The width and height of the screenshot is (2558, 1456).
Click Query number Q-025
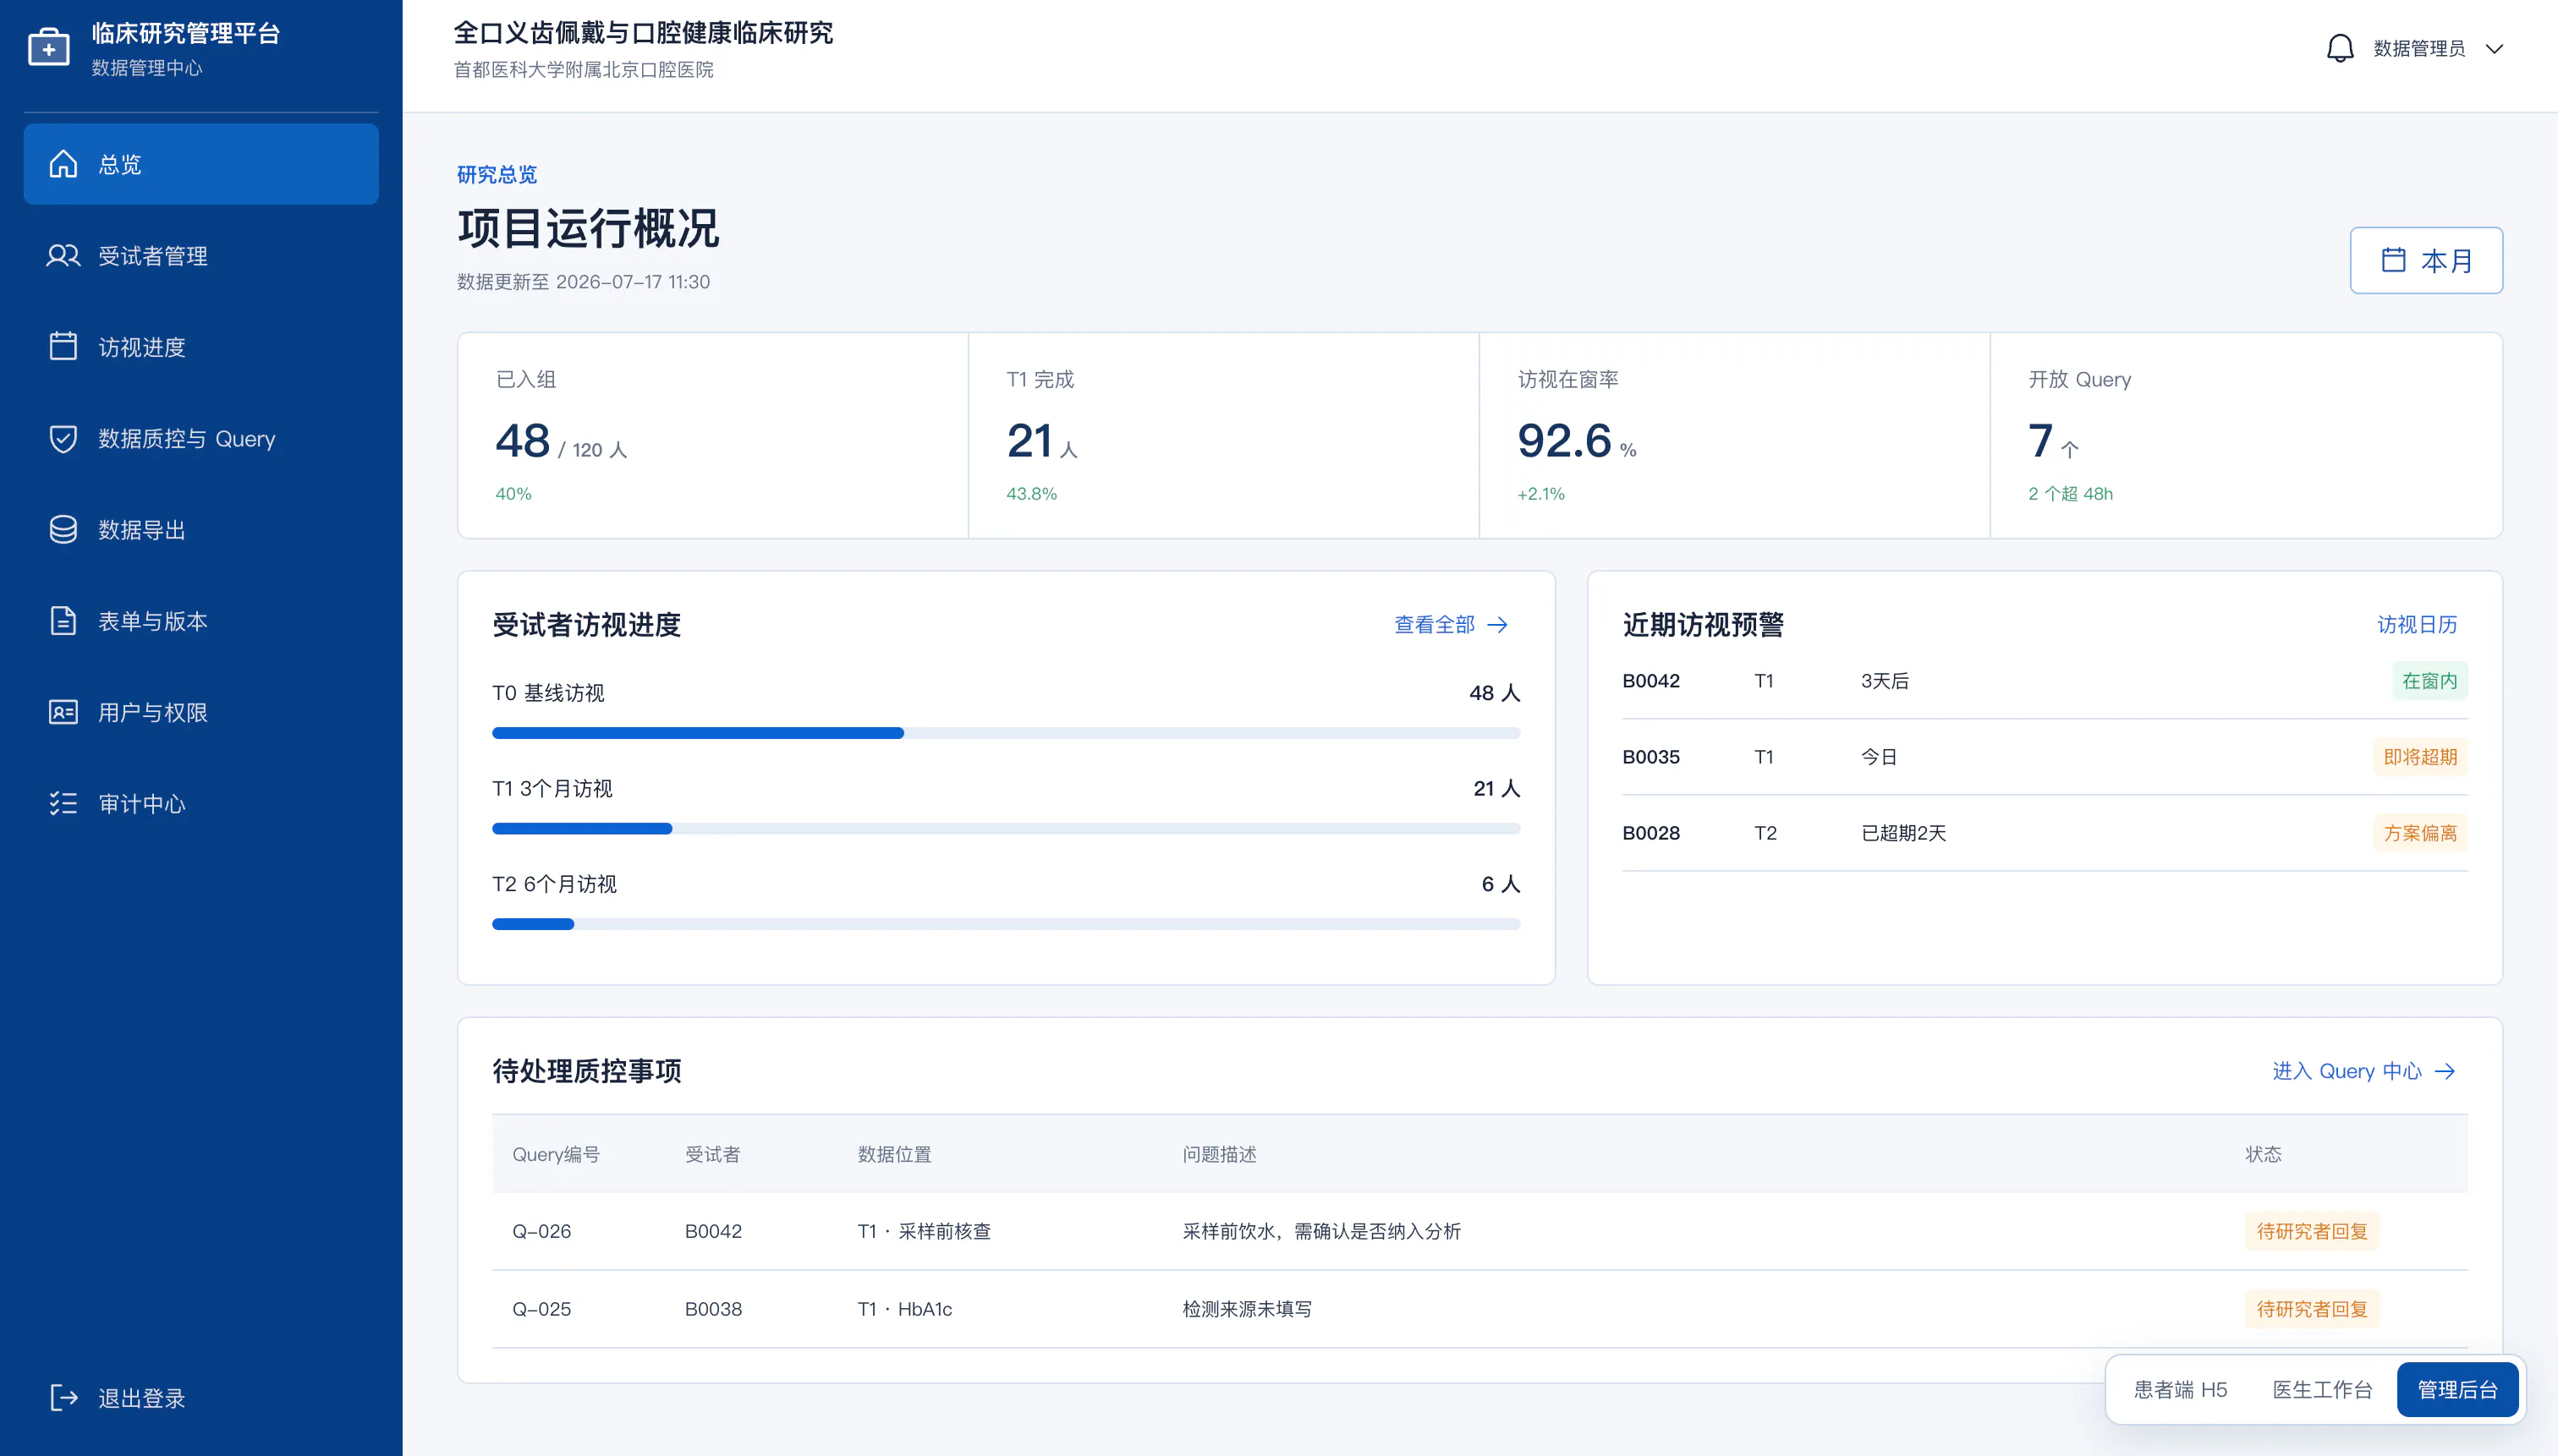pyautogui.click(x=541, y=1309)
